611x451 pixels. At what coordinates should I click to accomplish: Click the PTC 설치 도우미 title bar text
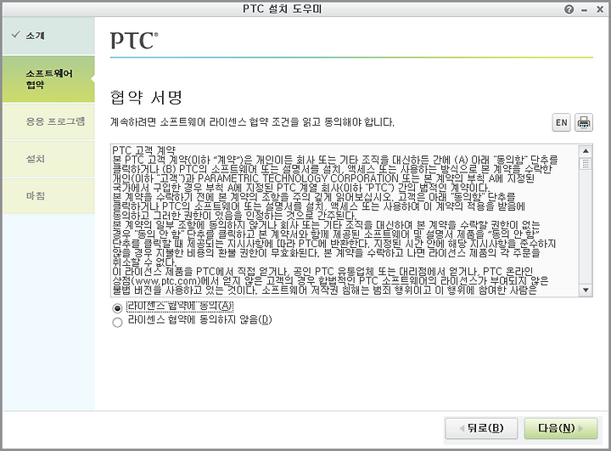(x=282, y=9)
